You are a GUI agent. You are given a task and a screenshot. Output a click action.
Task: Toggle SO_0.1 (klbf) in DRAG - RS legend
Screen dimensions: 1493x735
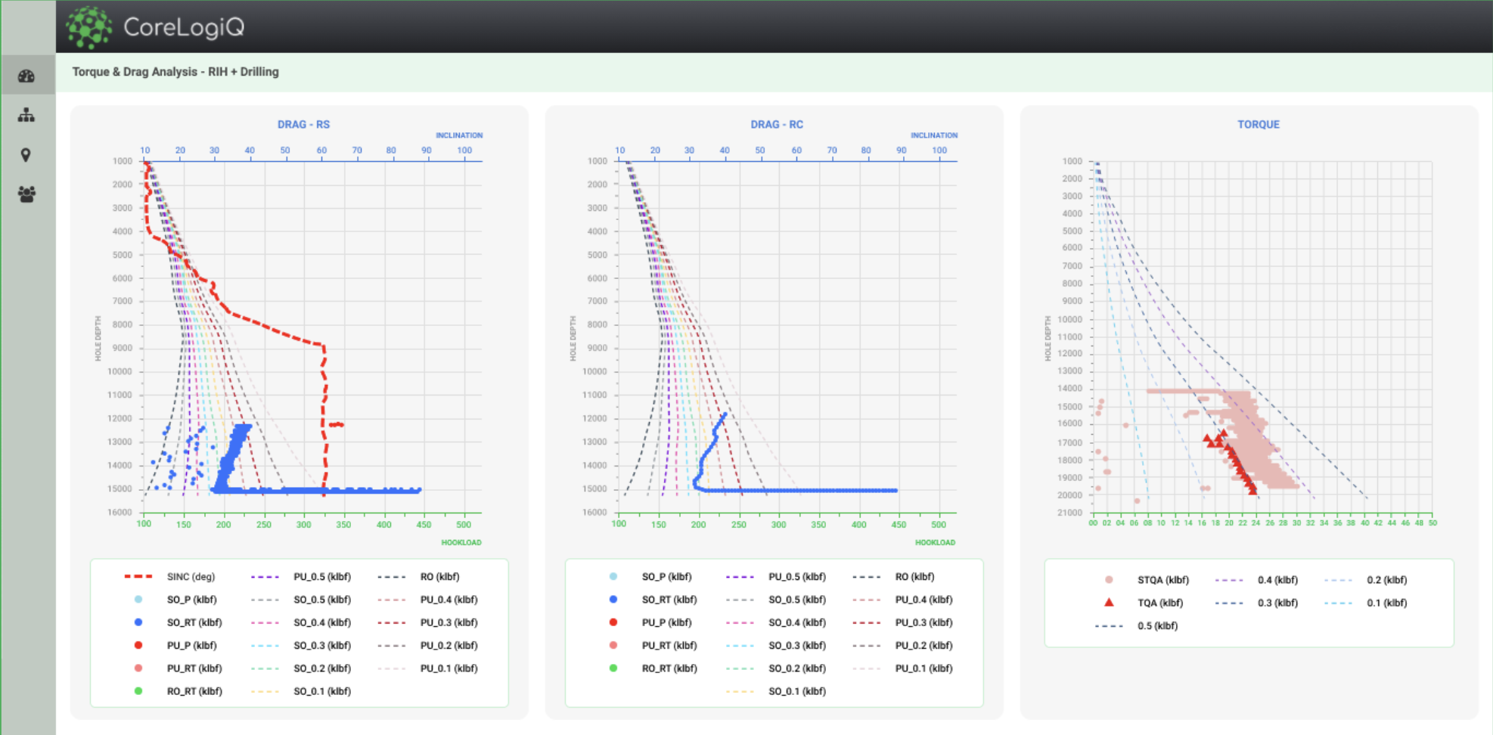coord(321,691)
